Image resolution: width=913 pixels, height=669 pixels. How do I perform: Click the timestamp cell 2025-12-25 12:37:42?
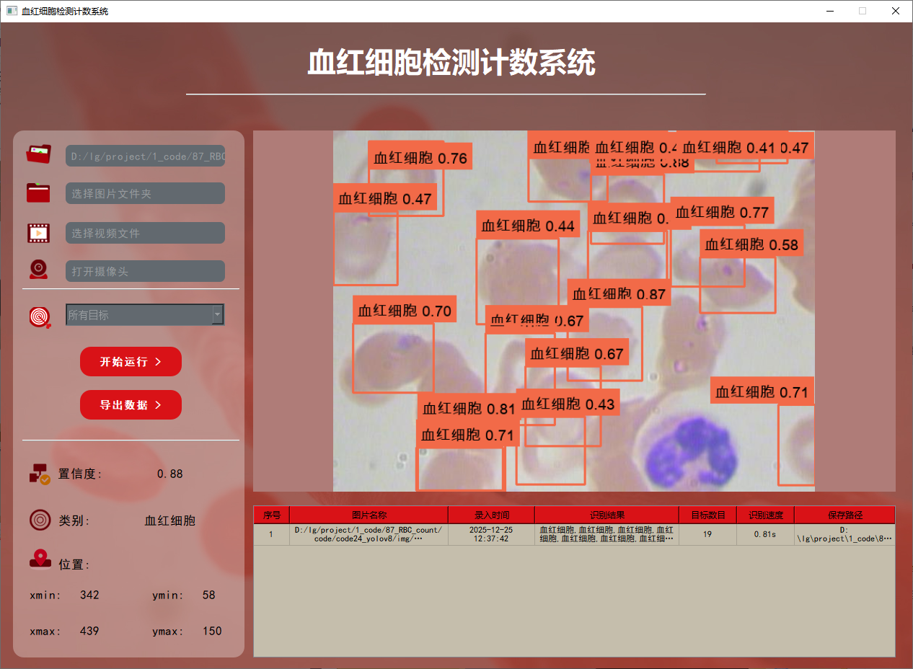[491, 534]
